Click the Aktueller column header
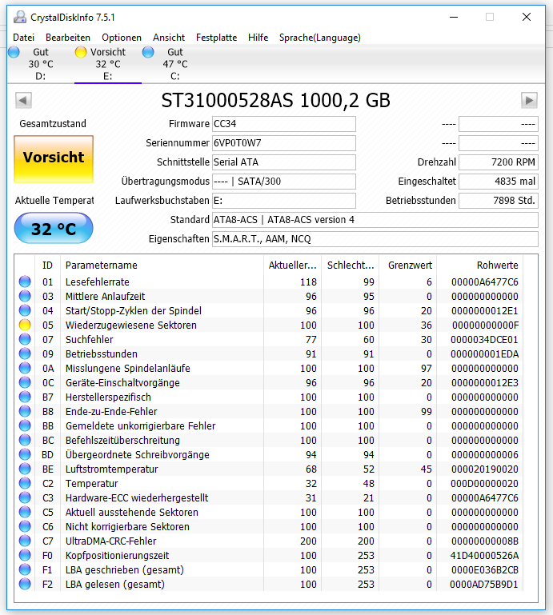The width and height of the screenshot is (553, 615). (x=292, y=266)
